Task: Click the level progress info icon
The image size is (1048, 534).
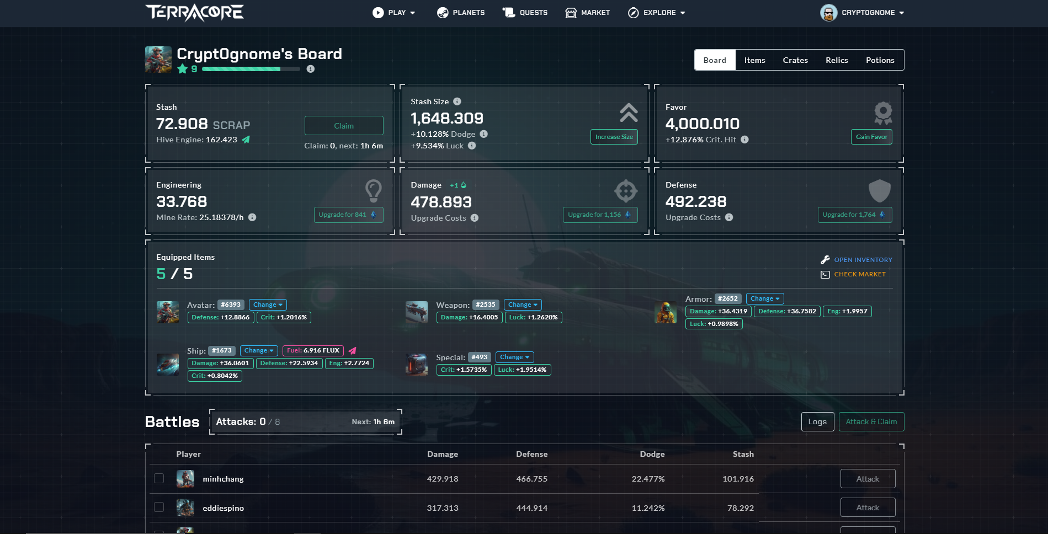Action: (311, 69)
